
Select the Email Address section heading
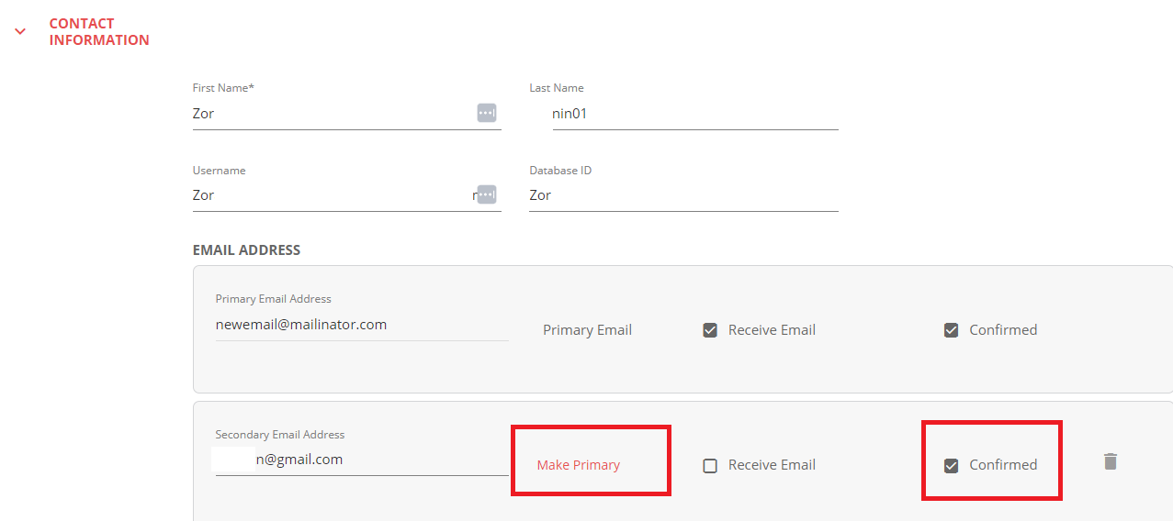coord(246,249)
